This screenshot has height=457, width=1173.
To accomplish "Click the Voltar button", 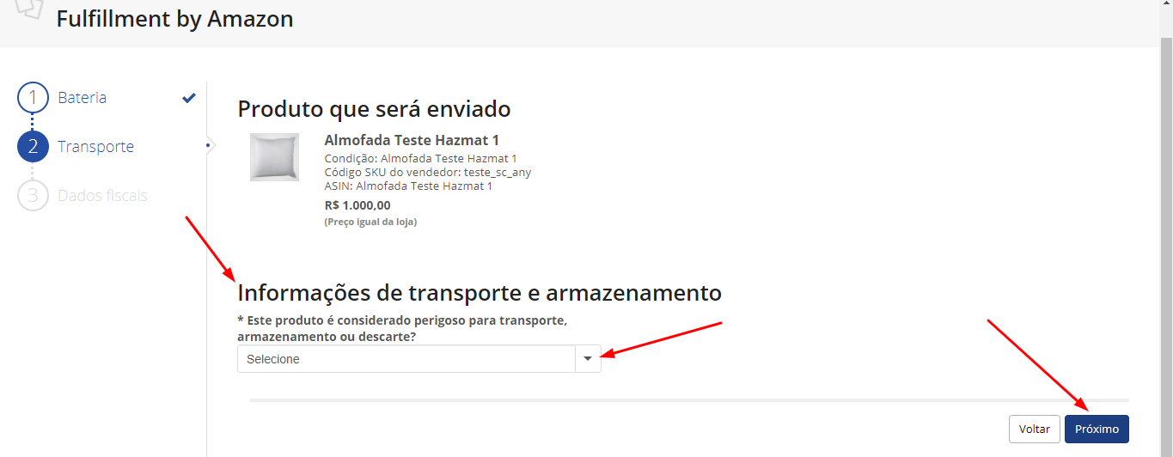I will 1035,429.
